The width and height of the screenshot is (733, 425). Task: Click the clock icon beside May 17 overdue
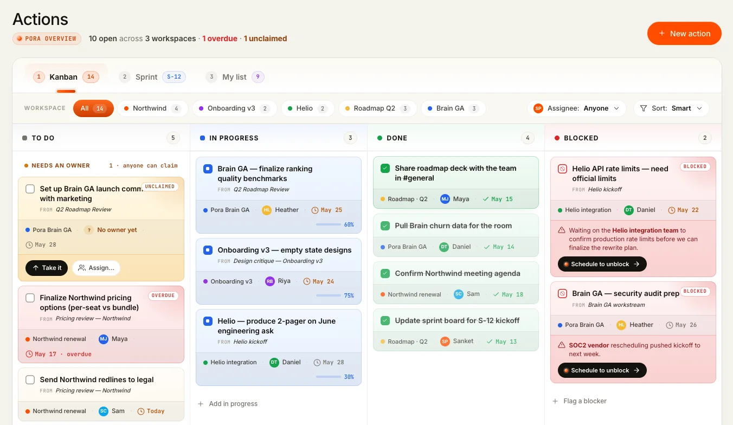pyautogui.click(x=29, y=354)
